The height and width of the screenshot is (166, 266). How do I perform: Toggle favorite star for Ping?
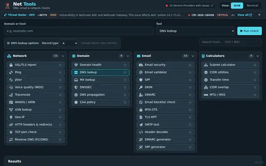coord(60,72)
